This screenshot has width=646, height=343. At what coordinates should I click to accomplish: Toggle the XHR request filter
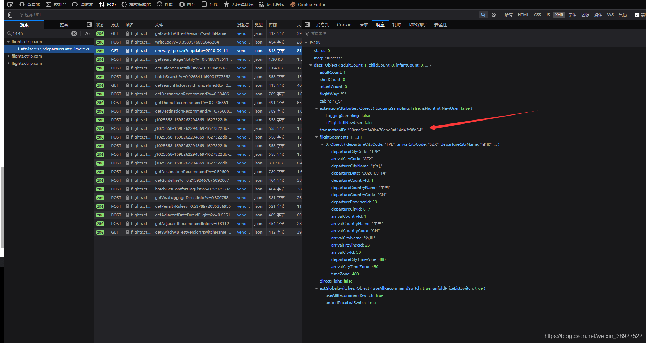point(559,15)
